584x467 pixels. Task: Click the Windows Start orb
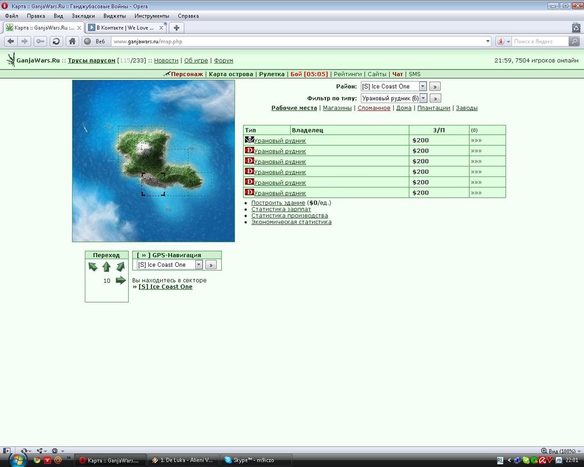(x=17, y=460)
